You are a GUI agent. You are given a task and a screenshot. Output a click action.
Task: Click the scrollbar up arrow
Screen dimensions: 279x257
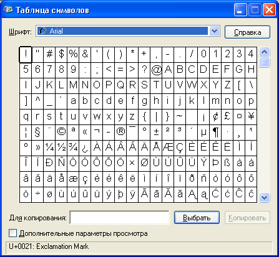coord(265,52)
